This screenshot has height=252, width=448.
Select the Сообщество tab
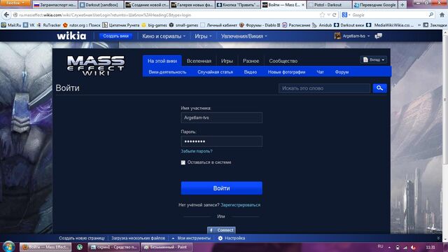(283, 61)
